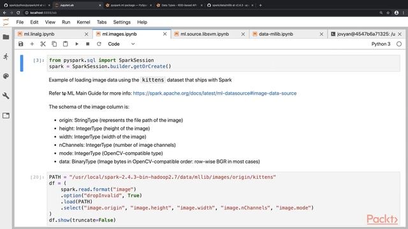
Task: Open browser zoom magnifier icon
Action: pos(381,13)
